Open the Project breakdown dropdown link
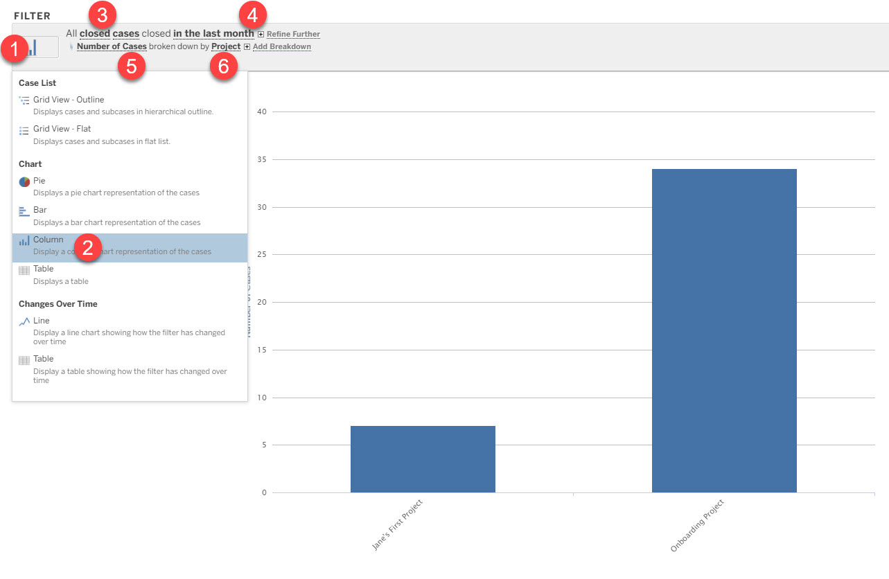Screen dimensions: 889x579 226,46
